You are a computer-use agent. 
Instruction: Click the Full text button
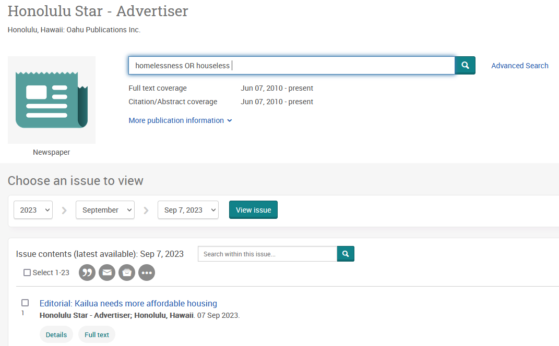pyautogui.click(x=97, y=335)
